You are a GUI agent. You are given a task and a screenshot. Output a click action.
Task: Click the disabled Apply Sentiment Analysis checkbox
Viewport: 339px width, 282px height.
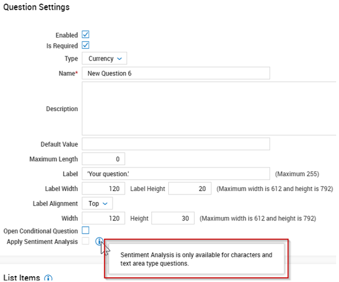point(86,241)
